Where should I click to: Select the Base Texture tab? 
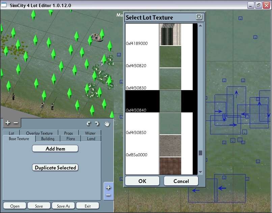click(x=19, y=139)
